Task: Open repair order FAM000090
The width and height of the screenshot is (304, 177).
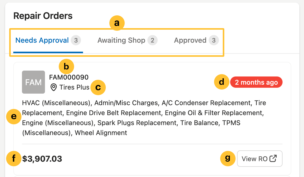Action: tap(69, 77)
